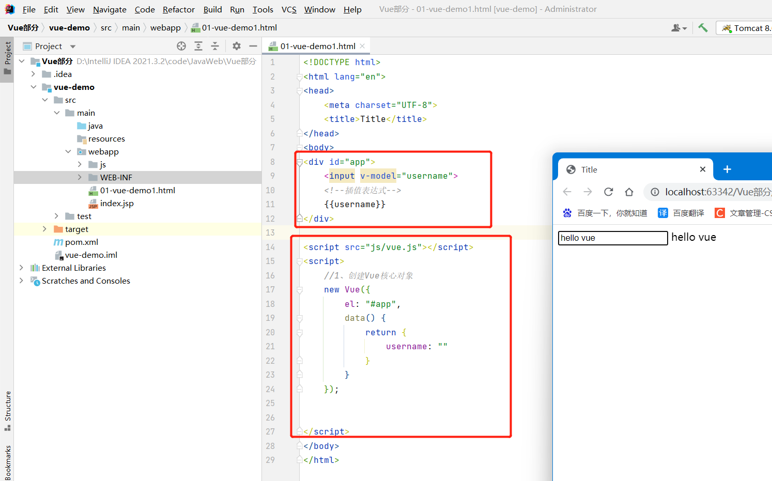
Task: Open the File menu
Action: pos(29,9)
